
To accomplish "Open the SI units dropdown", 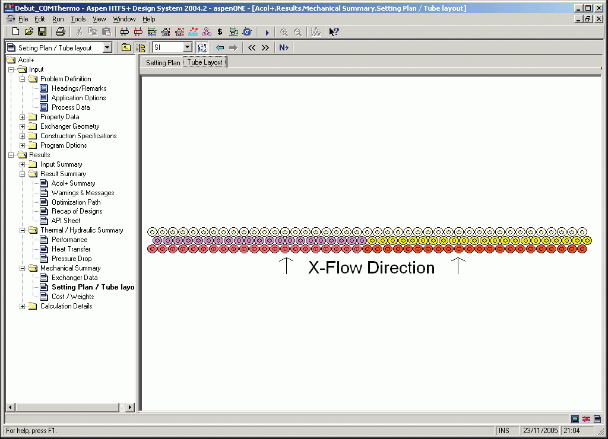I will 187,47.
